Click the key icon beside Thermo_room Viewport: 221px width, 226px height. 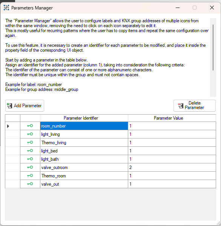click(x=30, y=175)
